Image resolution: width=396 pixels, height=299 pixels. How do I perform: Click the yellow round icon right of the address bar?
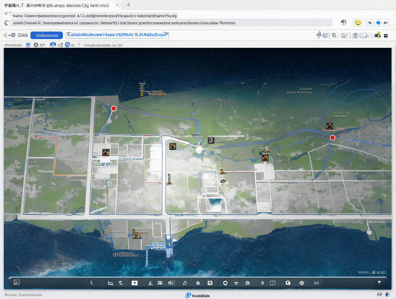pyautogui.click(x=358, y=23)
